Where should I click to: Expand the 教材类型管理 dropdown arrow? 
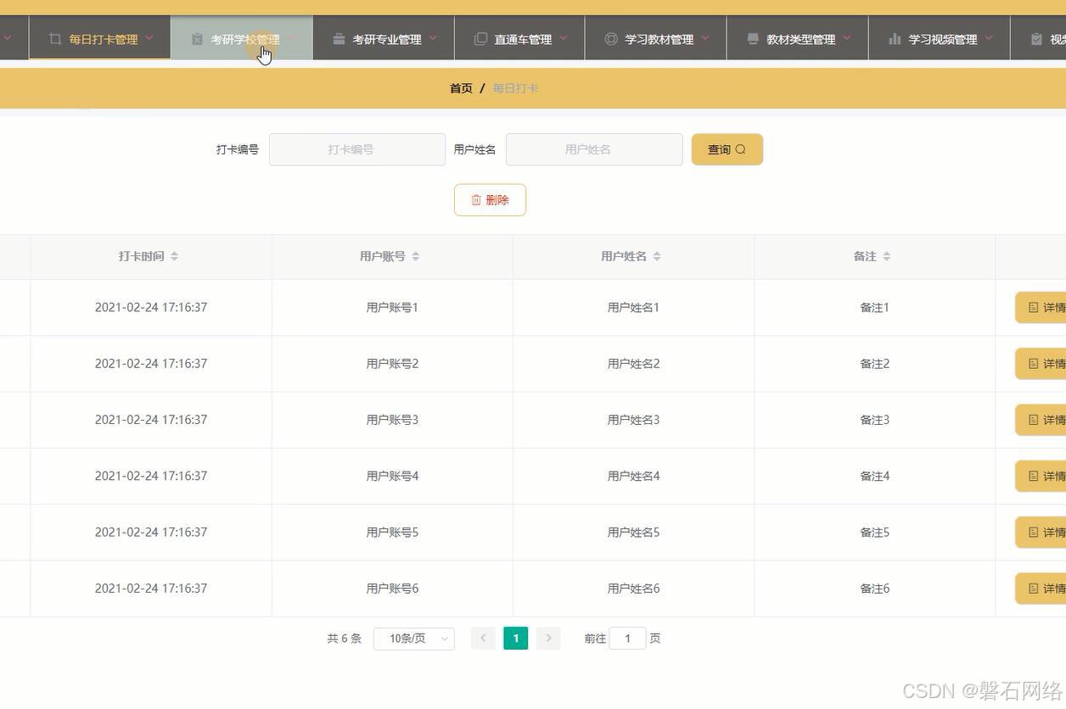pos(847,37)
